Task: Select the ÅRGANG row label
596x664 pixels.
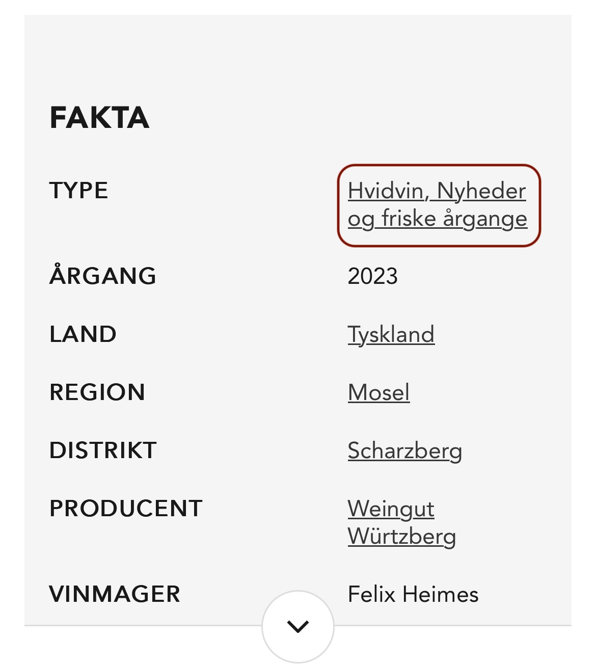Action: tap(103, 275)
